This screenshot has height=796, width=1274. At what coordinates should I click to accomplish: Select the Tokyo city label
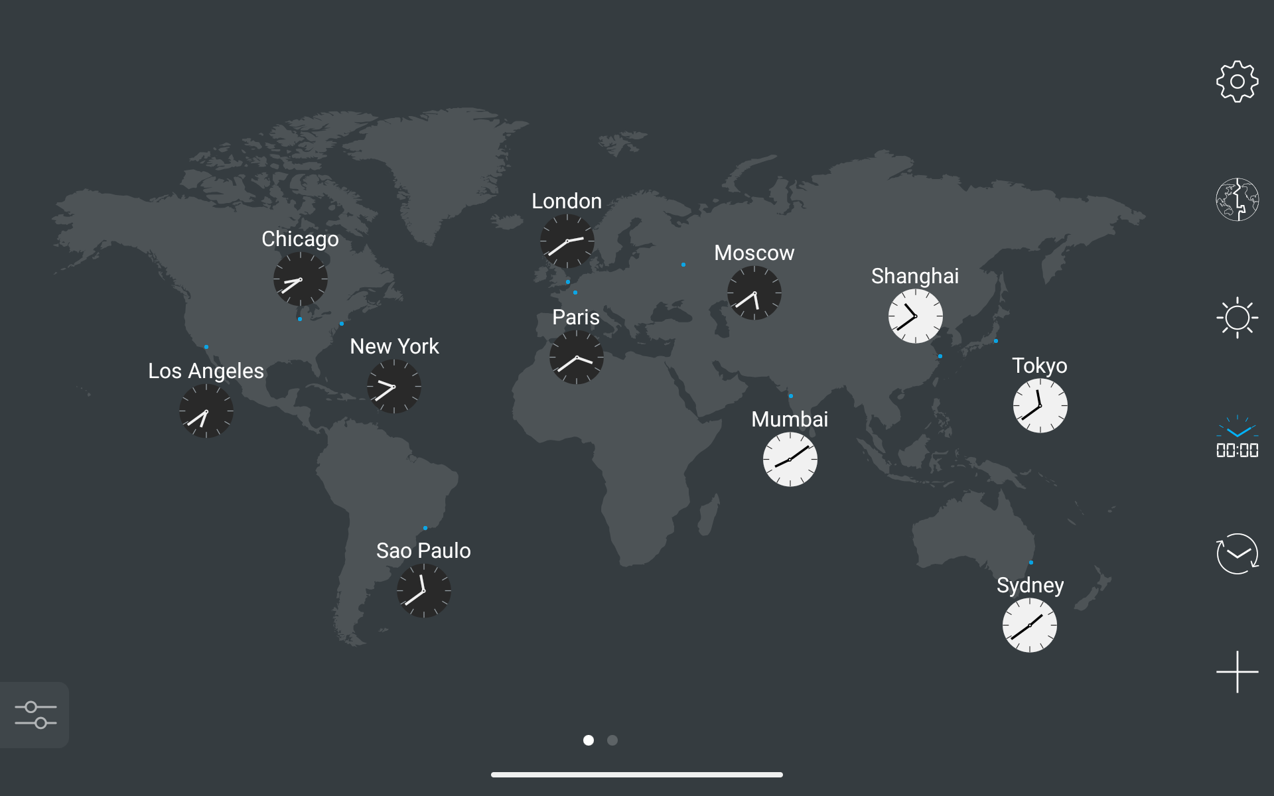pos(1040,365)
